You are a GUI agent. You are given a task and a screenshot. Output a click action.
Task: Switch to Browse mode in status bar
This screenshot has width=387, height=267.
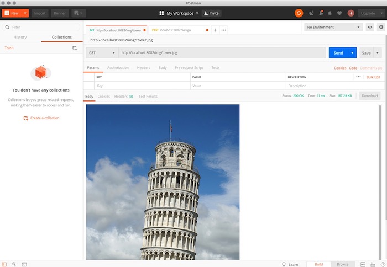click(343, 264)
